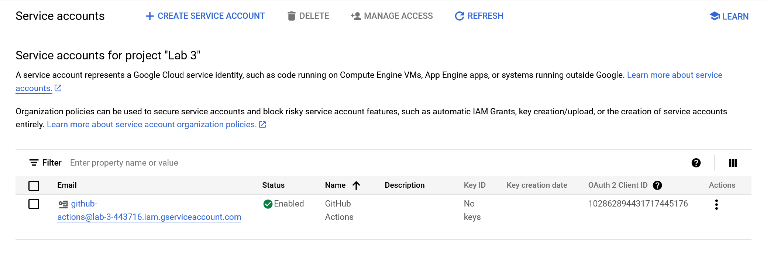
Task: Click the Manage Access person icon
Action: coord(355,16)
